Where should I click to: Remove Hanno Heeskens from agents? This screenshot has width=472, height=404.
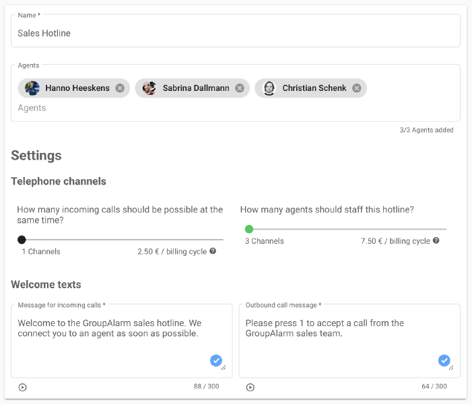click(120, 88)
